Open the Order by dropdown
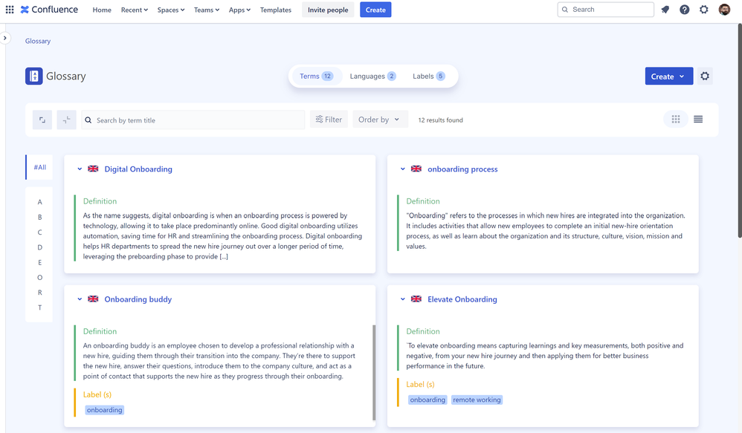Screen dimensions: 742x433 click(x=379, y=119)
